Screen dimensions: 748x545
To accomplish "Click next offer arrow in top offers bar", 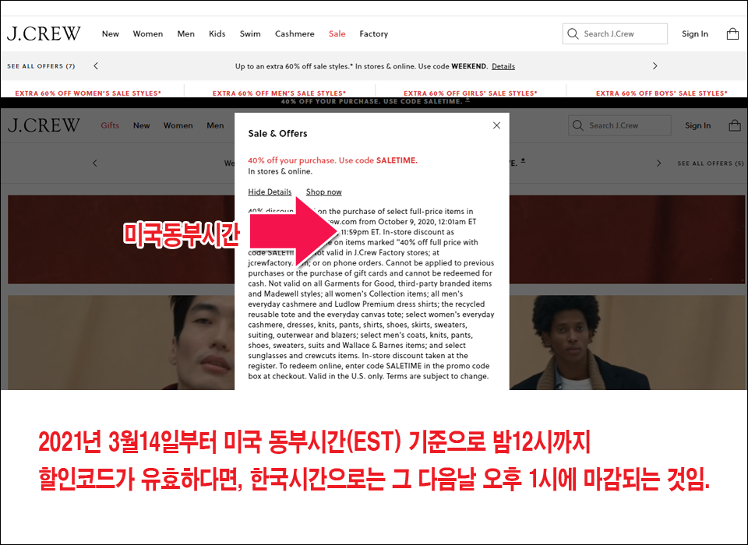I will (654, 66).
